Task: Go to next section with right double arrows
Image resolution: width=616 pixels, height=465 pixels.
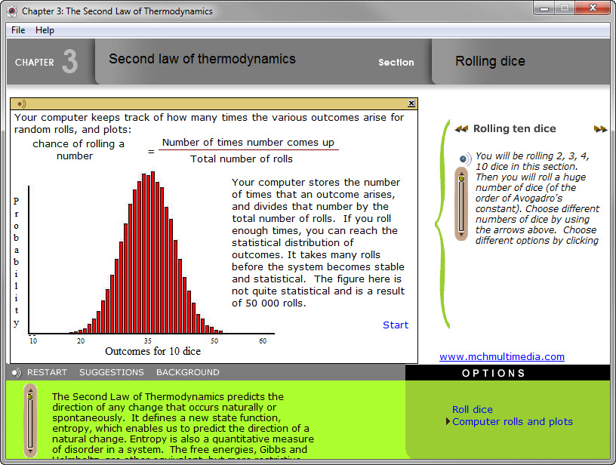Action: pyautogui.click(x=600, y=129)
